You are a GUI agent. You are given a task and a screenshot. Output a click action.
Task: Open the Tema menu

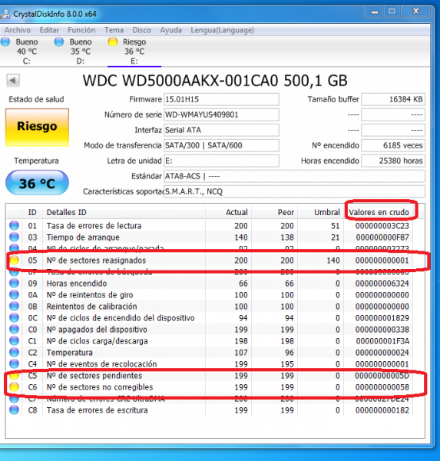click(114, 30)
